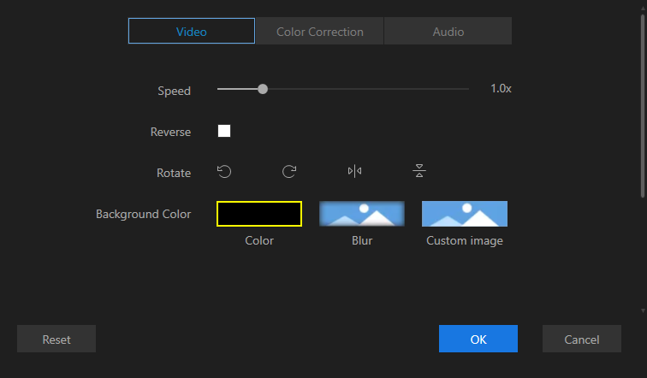This screenshot has height=378, width=647.
Task: Confirm changes with the OK button
Action: tap(478, 340)
